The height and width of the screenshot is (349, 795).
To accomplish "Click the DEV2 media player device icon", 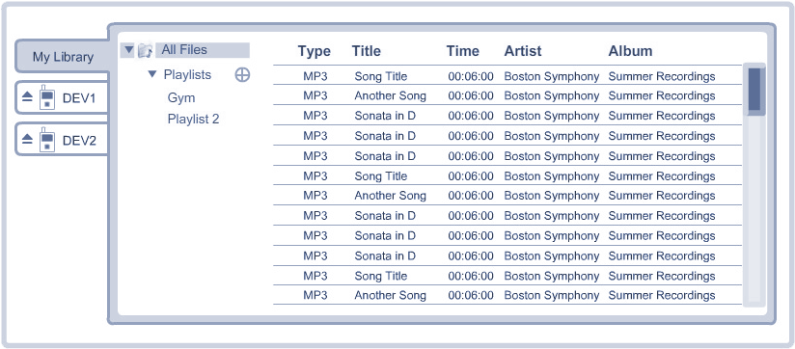I will [47, 139].
